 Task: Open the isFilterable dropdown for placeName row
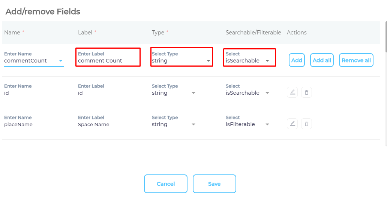(267, 124)
